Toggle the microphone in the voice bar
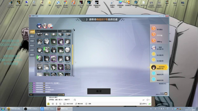The height and width of the screenshot is (111, 198). click(x=56, y=104)
